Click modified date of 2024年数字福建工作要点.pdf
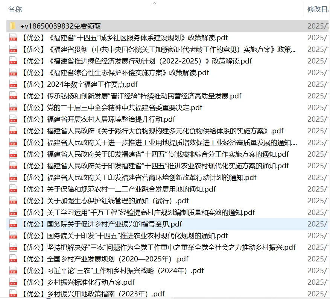This screenshot has height=299, width=330. [318, 85]
